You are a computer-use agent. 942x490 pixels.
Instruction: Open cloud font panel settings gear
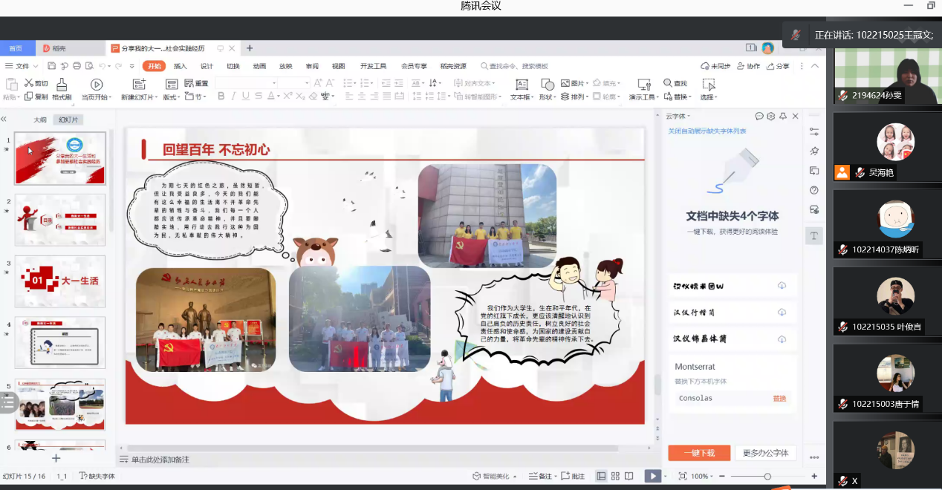pyautogui.click(x=770, y=117)
